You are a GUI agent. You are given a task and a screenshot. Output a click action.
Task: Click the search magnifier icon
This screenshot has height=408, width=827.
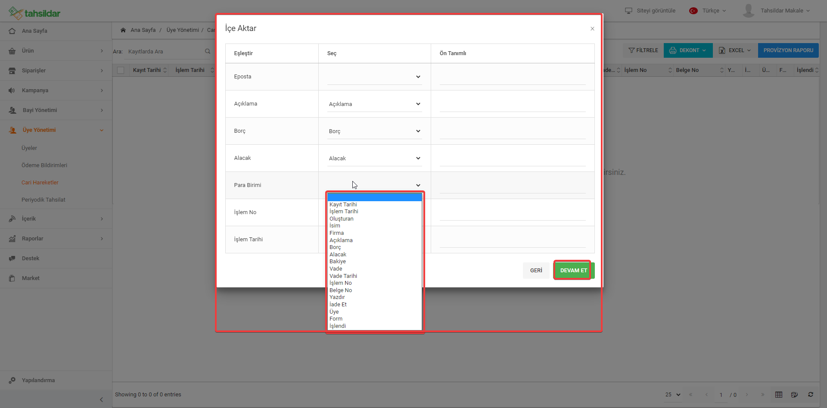point(208,51)
